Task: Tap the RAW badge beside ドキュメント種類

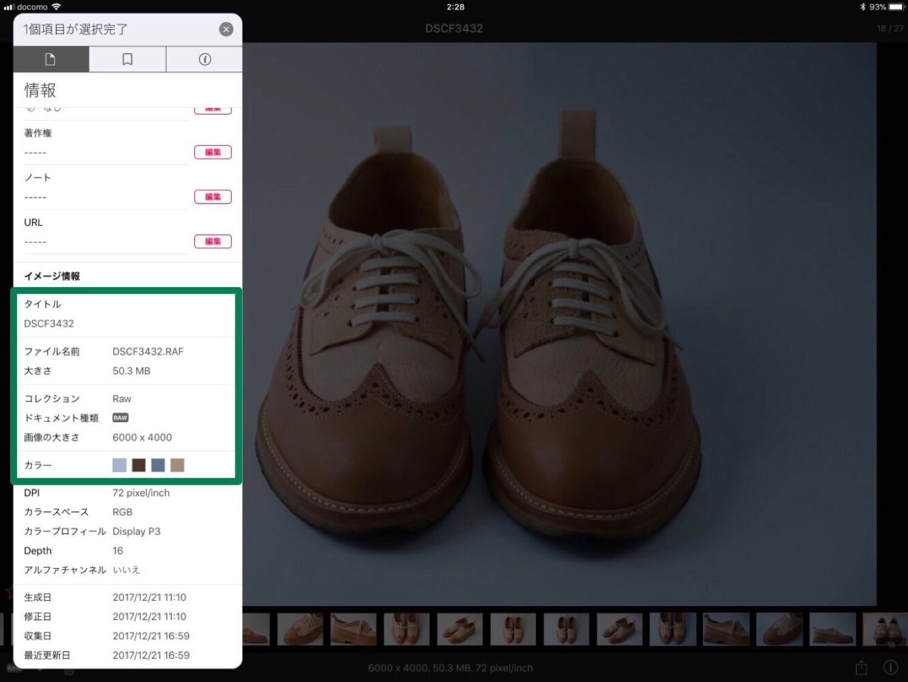Action: pos(120,418)
